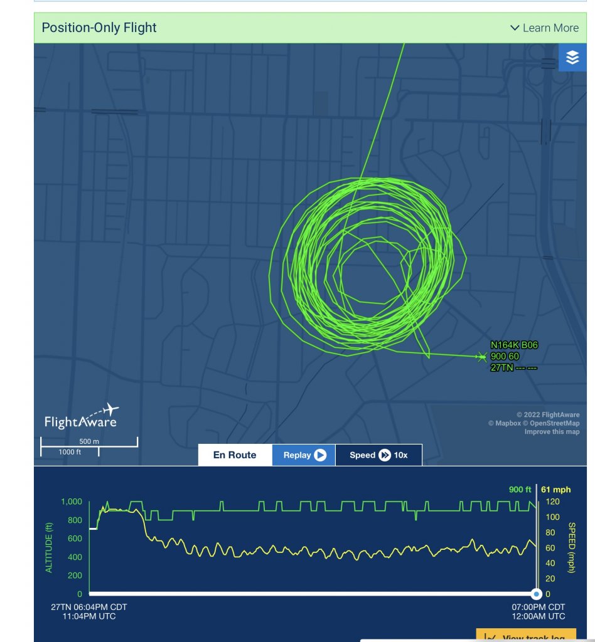
Task: Open the View track log button
Action: (526, 636)
